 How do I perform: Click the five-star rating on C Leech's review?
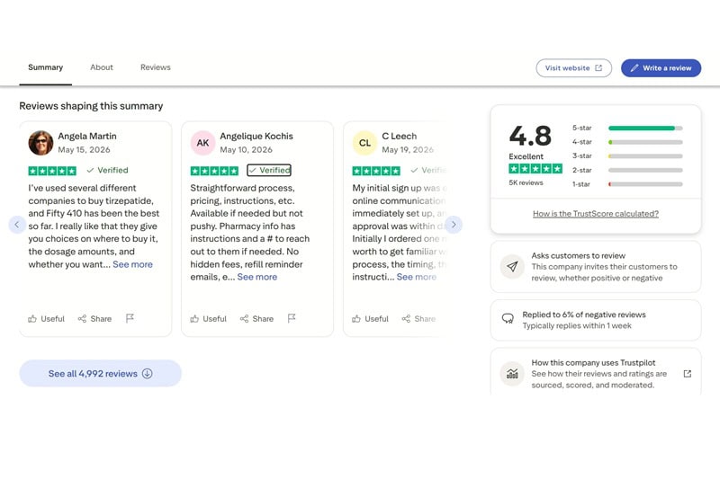pos(376,171)
